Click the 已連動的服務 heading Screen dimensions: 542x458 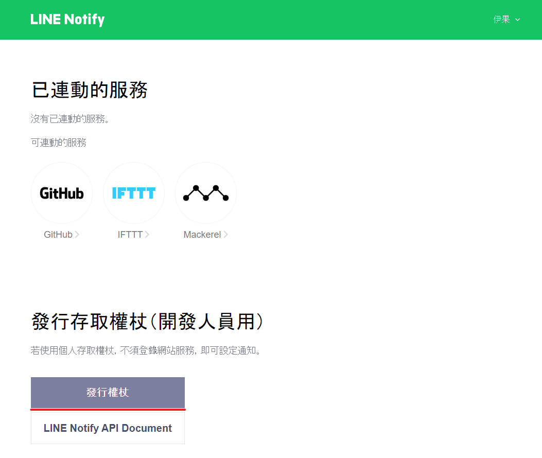point(90,90)
